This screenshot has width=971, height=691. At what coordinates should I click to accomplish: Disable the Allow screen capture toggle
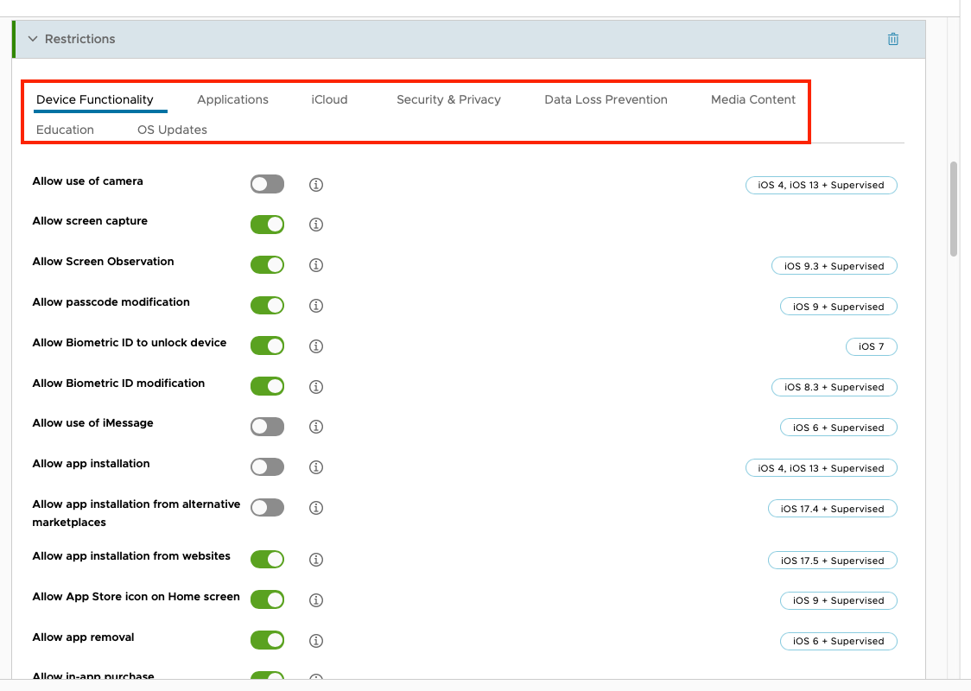click(267, 225)
